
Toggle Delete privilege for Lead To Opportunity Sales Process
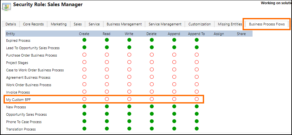(151, 47)
